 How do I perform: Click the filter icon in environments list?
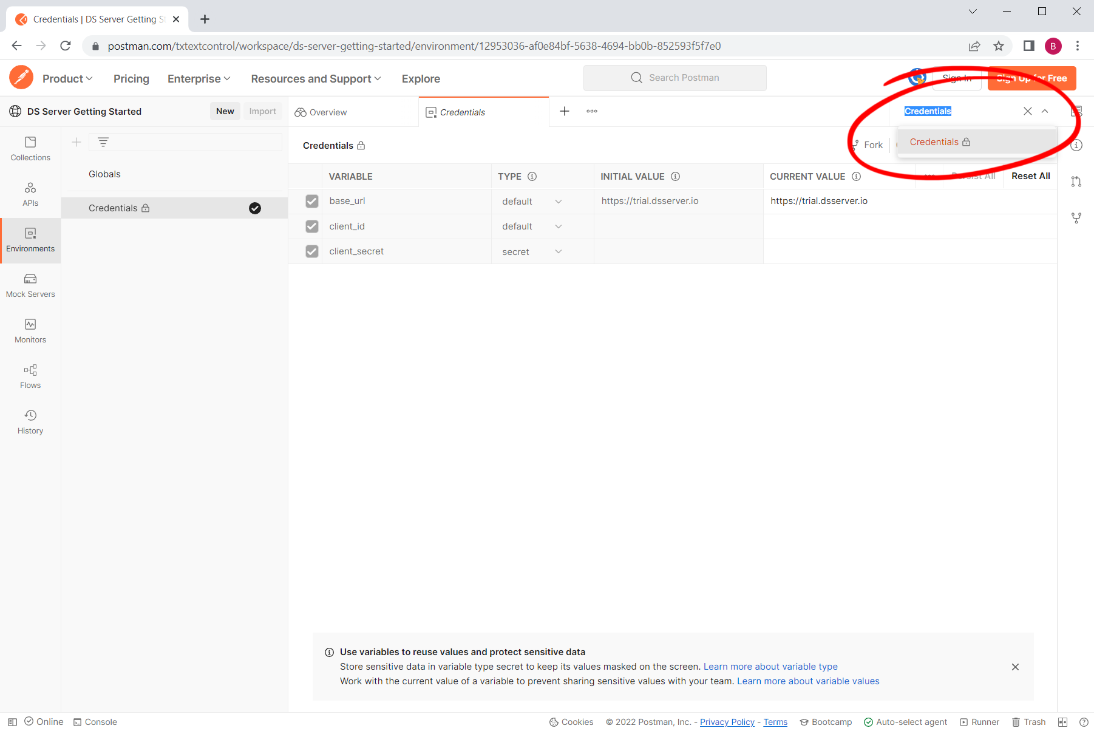tap(103, 142)
